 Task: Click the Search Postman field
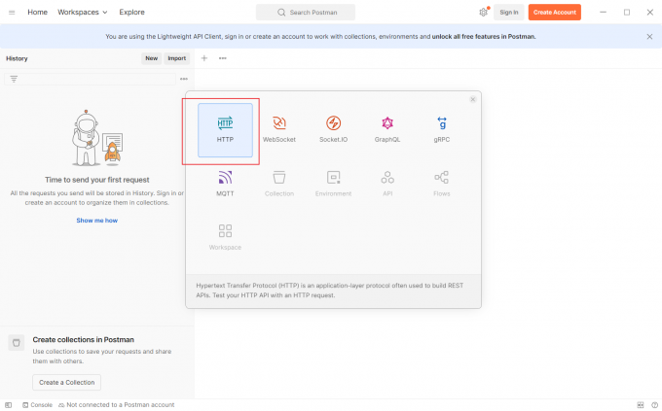[306, 13]
